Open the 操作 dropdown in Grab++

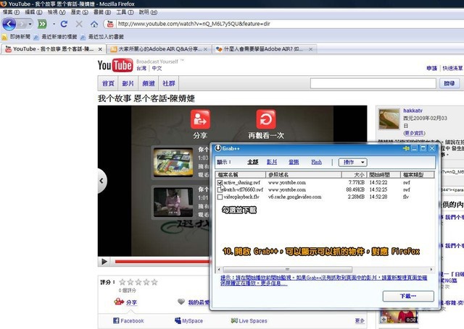[x=353, y=162]
